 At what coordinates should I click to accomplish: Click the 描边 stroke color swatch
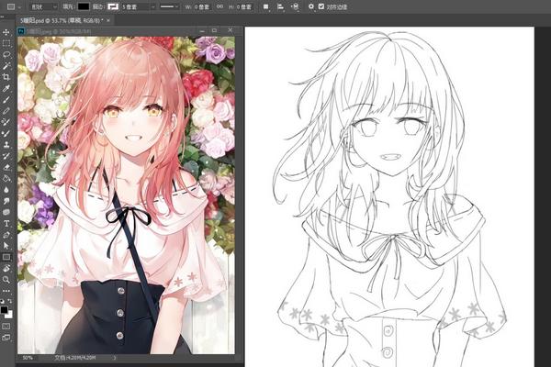113,6
